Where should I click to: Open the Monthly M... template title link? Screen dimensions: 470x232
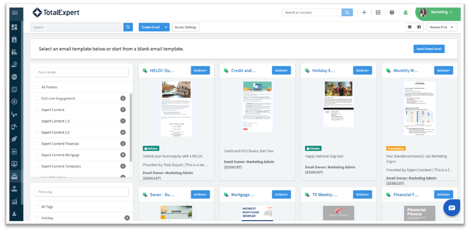click(x=406, y=71)
